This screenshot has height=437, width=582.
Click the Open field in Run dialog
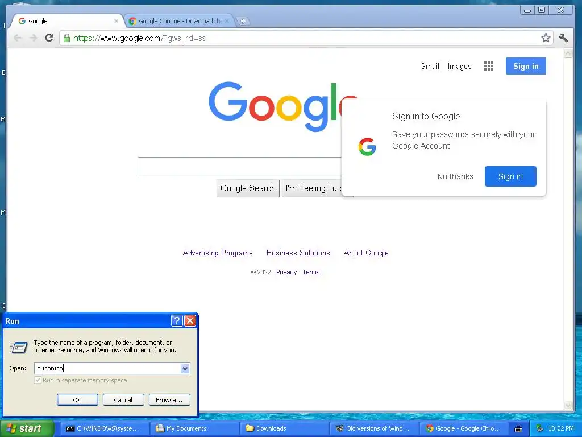107,368
